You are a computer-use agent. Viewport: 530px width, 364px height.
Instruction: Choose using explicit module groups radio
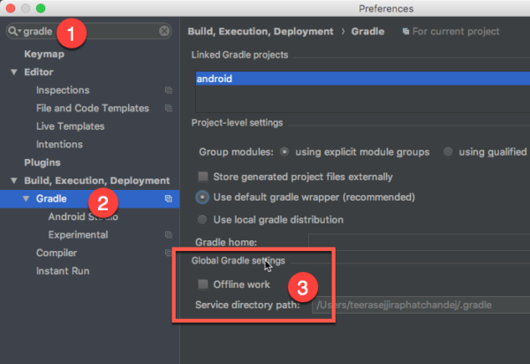point(284,152)
